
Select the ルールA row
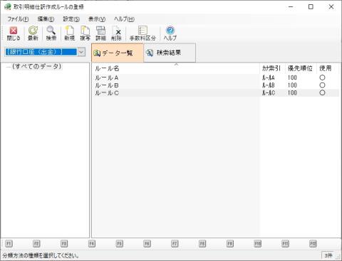pyautogui.click(x=215, y=78)
